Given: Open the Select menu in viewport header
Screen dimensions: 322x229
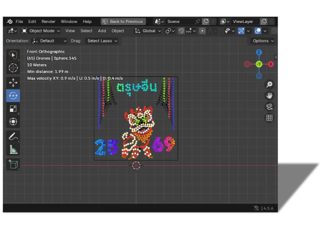Looking at the screenshot, I should click(86, 31).
